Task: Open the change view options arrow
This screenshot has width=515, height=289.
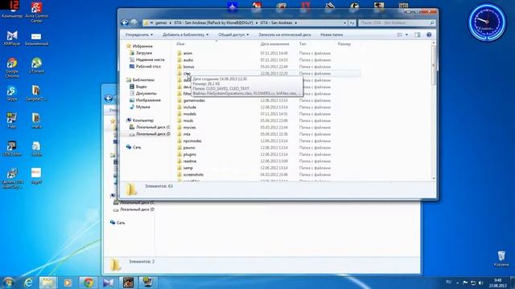Action: [x=406, y=35]
